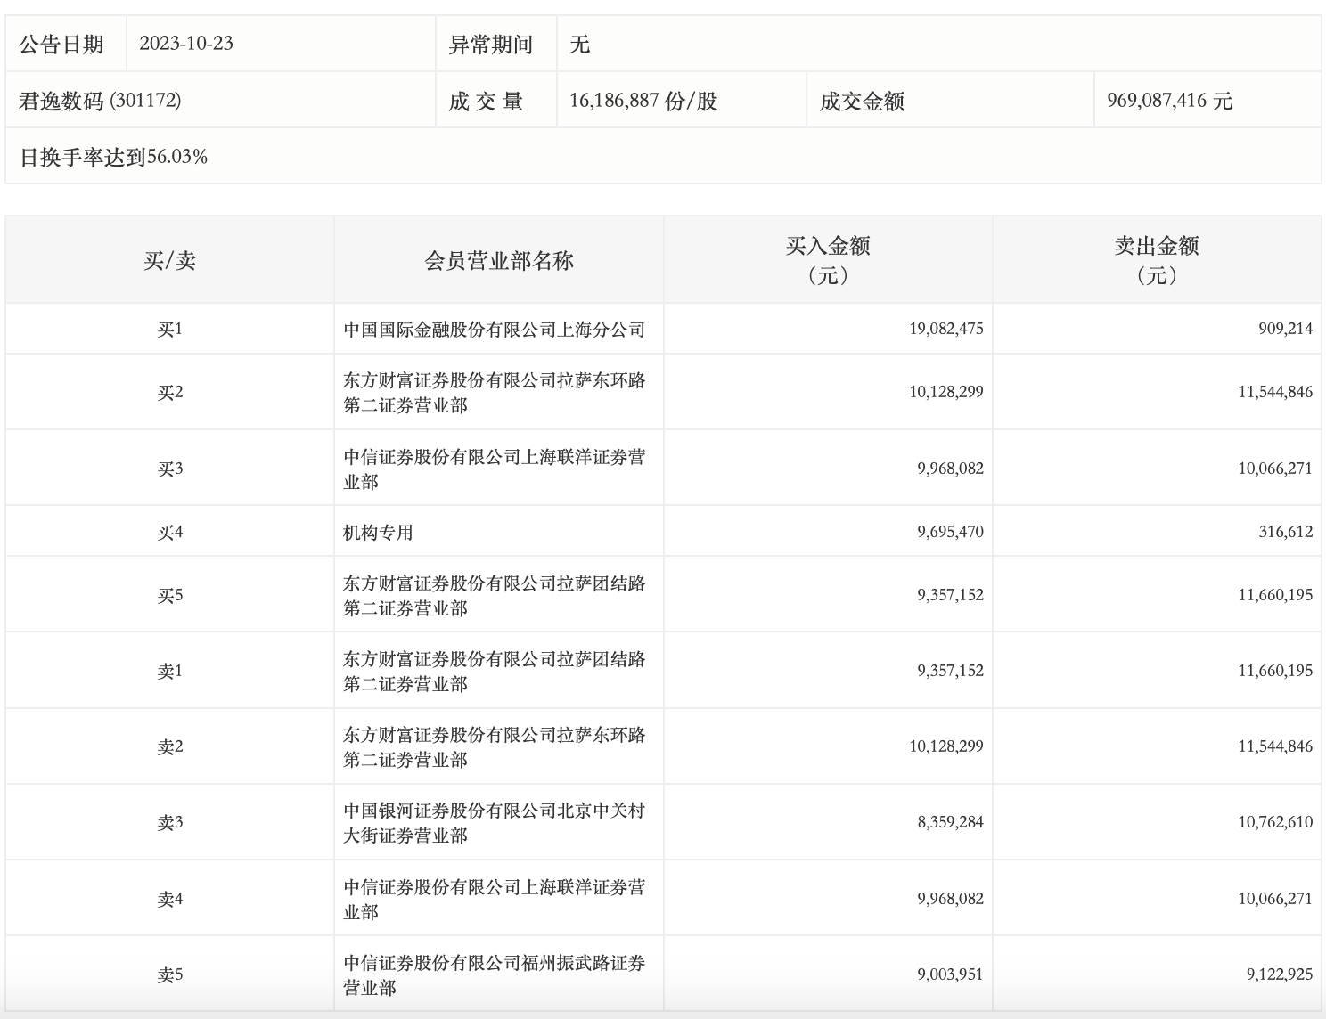Click the buy amount 9,695,470
This screenshot has width=1326, height=1019.
951,532
